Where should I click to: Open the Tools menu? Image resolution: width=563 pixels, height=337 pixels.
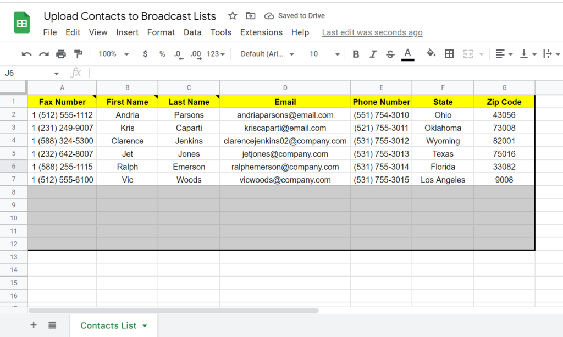[x=221, y=32]
